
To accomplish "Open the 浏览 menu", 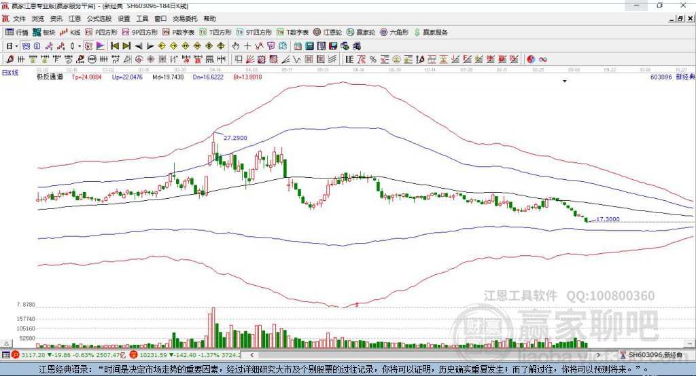I will [x=38, y=18].
